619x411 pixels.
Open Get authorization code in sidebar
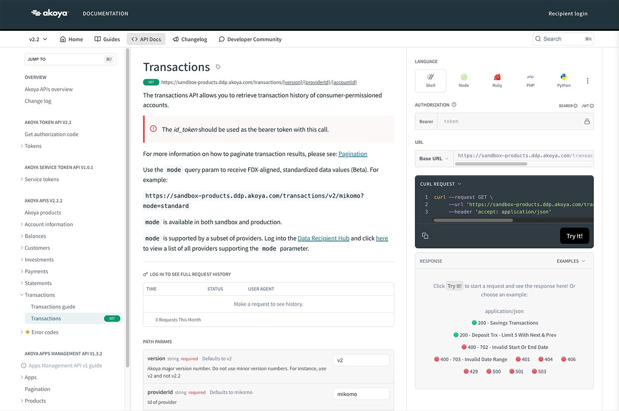coord(51,134)
